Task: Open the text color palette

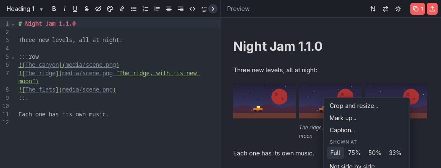Action: coord(110,9)
